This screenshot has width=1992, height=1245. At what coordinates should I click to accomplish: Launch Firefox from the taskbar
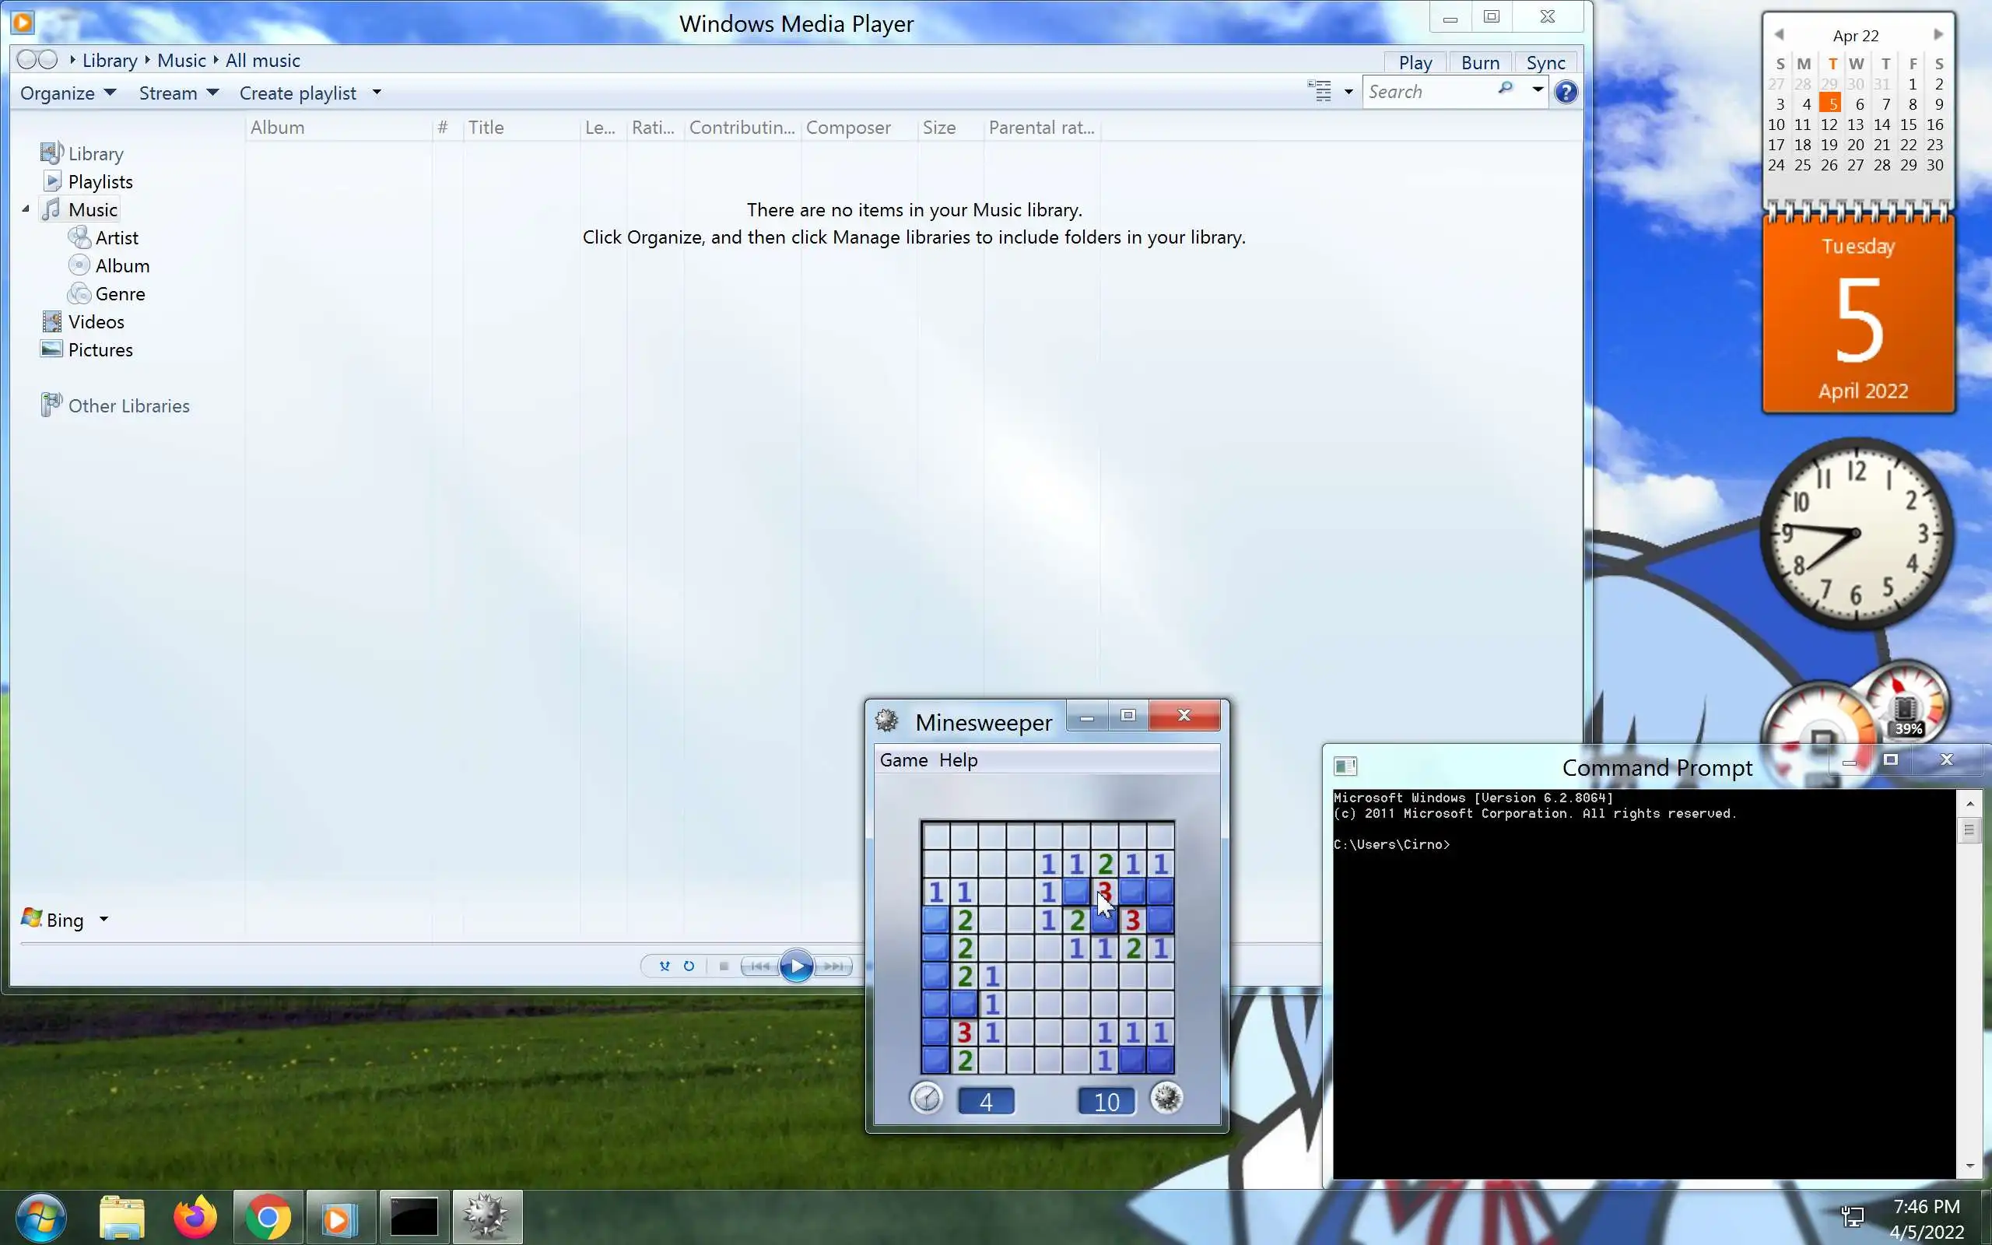click(x=195, y=1216)
